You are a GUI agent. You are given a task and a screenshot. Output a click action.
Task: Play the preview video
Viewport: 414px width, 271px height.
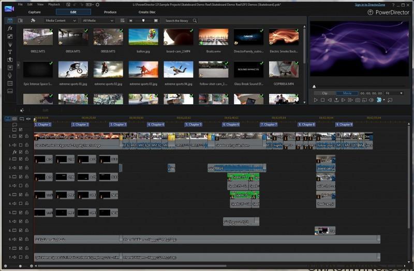316,100
